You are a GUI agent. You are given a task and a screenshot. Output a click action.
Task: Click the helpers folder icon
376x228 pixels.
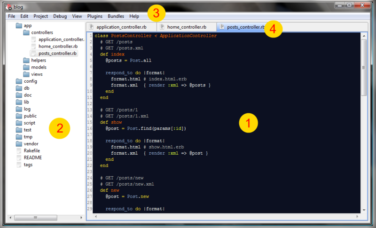point(26,60)
